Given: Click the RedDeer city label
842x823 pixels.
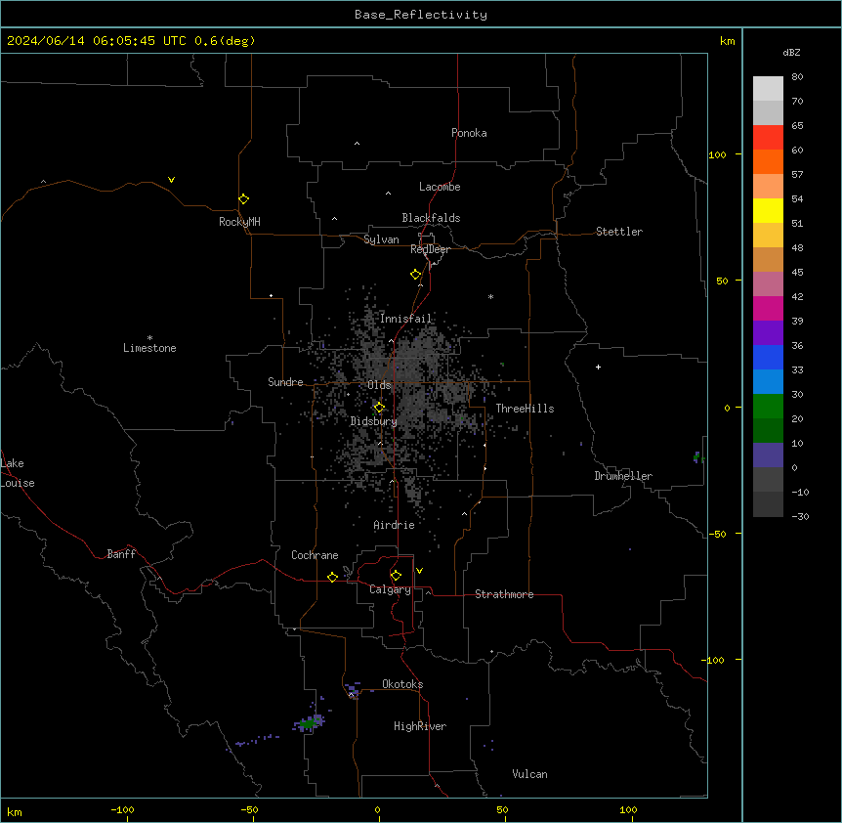Looking at the screenshot, I should [430, 249].
